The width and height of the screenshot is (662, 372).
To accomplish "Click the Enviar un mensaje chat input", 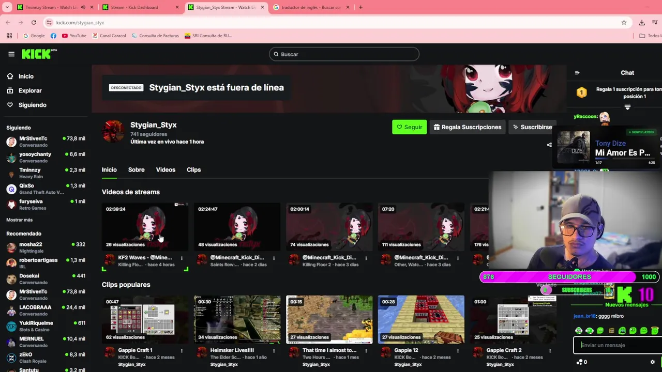I will pos(618,345).
